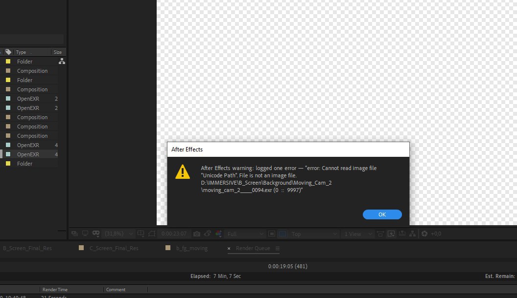Toggle mask and shape path visibility
517x298 pixels.
pyautogui.click(x=152, y=234)
